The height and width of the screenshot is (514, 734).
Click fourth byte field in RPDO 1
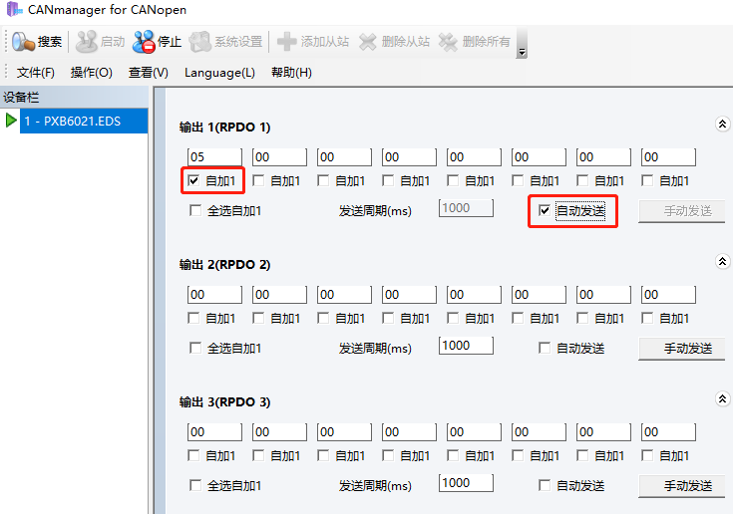[x=409, y=157]
